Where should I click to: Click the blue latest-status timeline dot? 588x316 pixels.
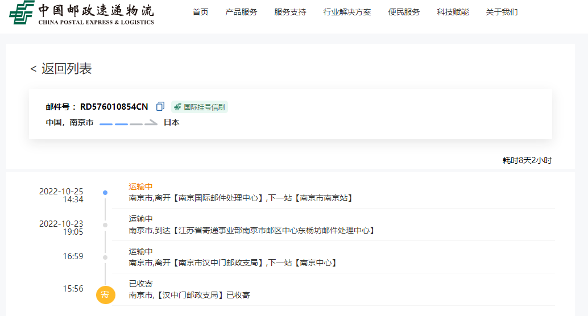(105, 193)
